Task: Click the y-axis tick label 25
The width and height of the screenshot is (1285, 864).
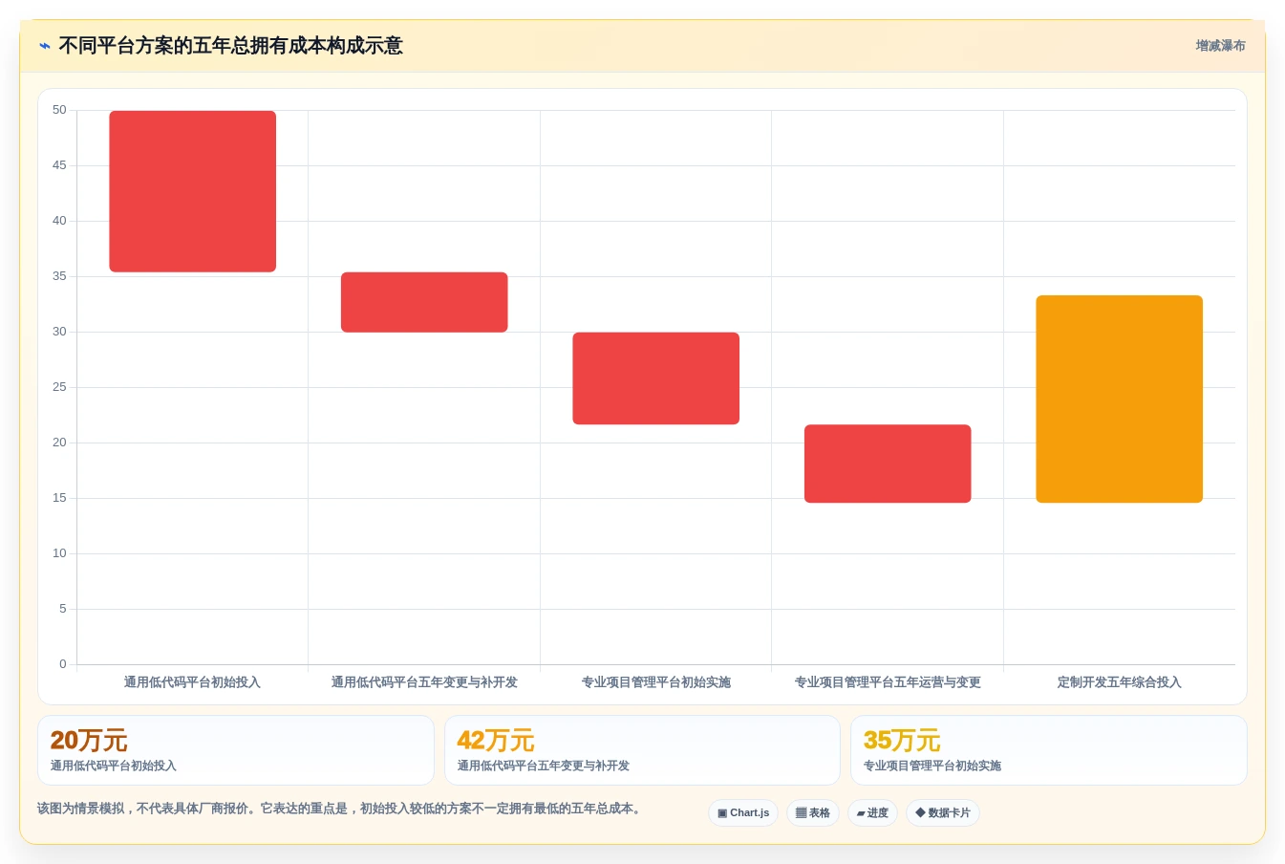Action: pyautogui.click(x=59, y=387)
